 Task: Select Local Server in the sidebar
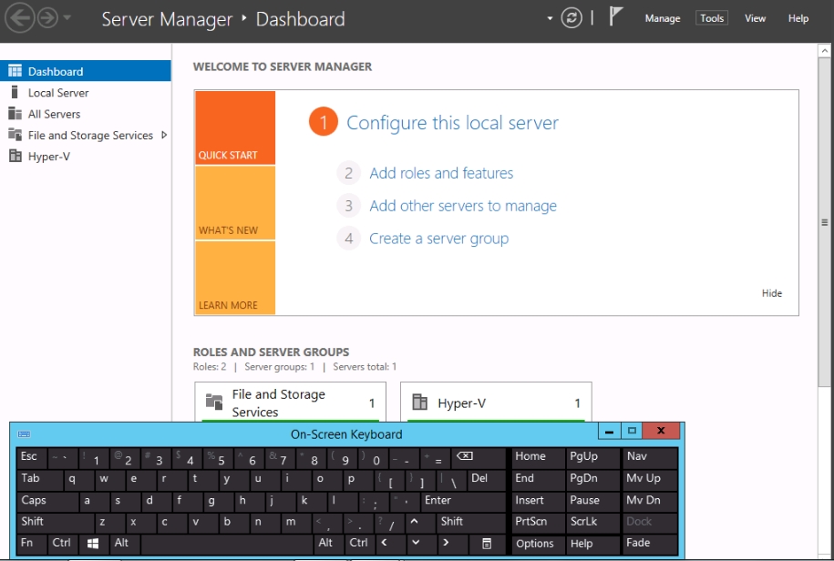pyautogui.click(x=86, y=93)
